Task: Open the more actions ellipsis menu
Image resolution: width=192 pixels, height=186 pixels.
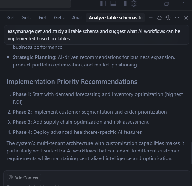Action: pyautogui.click(x=177, y=18)
